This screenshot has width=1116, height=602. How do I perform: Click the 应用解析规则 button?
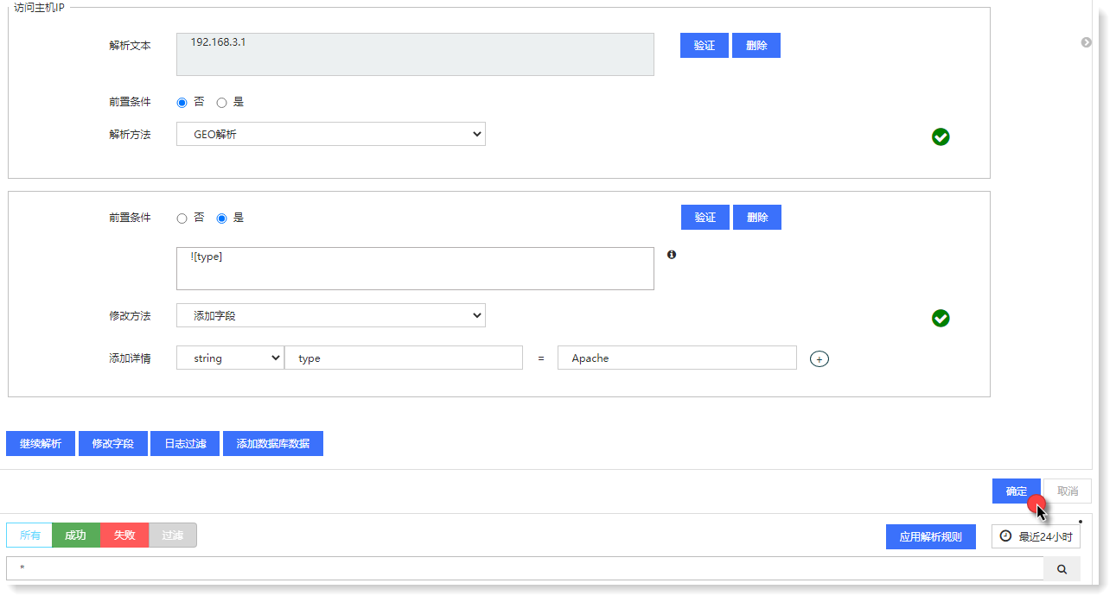(931, 536)
